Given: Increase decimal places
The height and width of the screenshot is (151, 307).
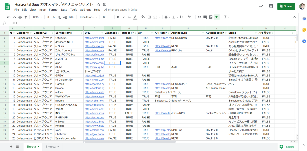Looking at the screenshot, I should tap(65, 17).
